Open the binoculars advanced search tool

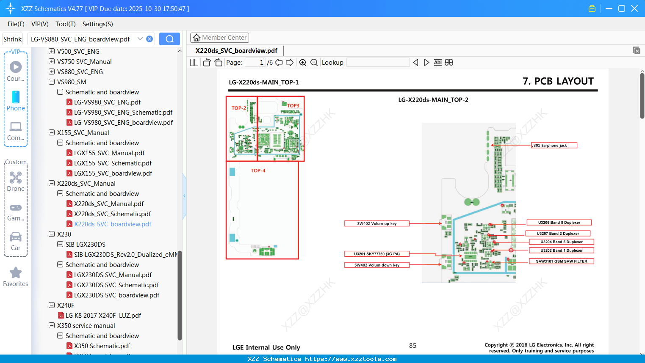point(449,62)
